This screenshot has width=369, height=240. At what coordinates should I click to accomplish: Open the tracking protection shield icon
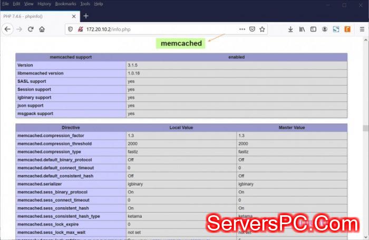tap(71, 29)
